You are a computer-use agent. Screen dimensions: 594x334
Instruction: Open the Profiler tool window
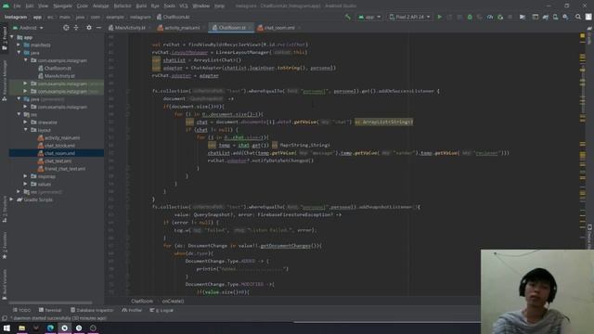pyautogui.click(x=132, y=310)
